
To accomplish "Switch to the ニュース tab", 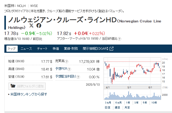I will tap(26, 49).
